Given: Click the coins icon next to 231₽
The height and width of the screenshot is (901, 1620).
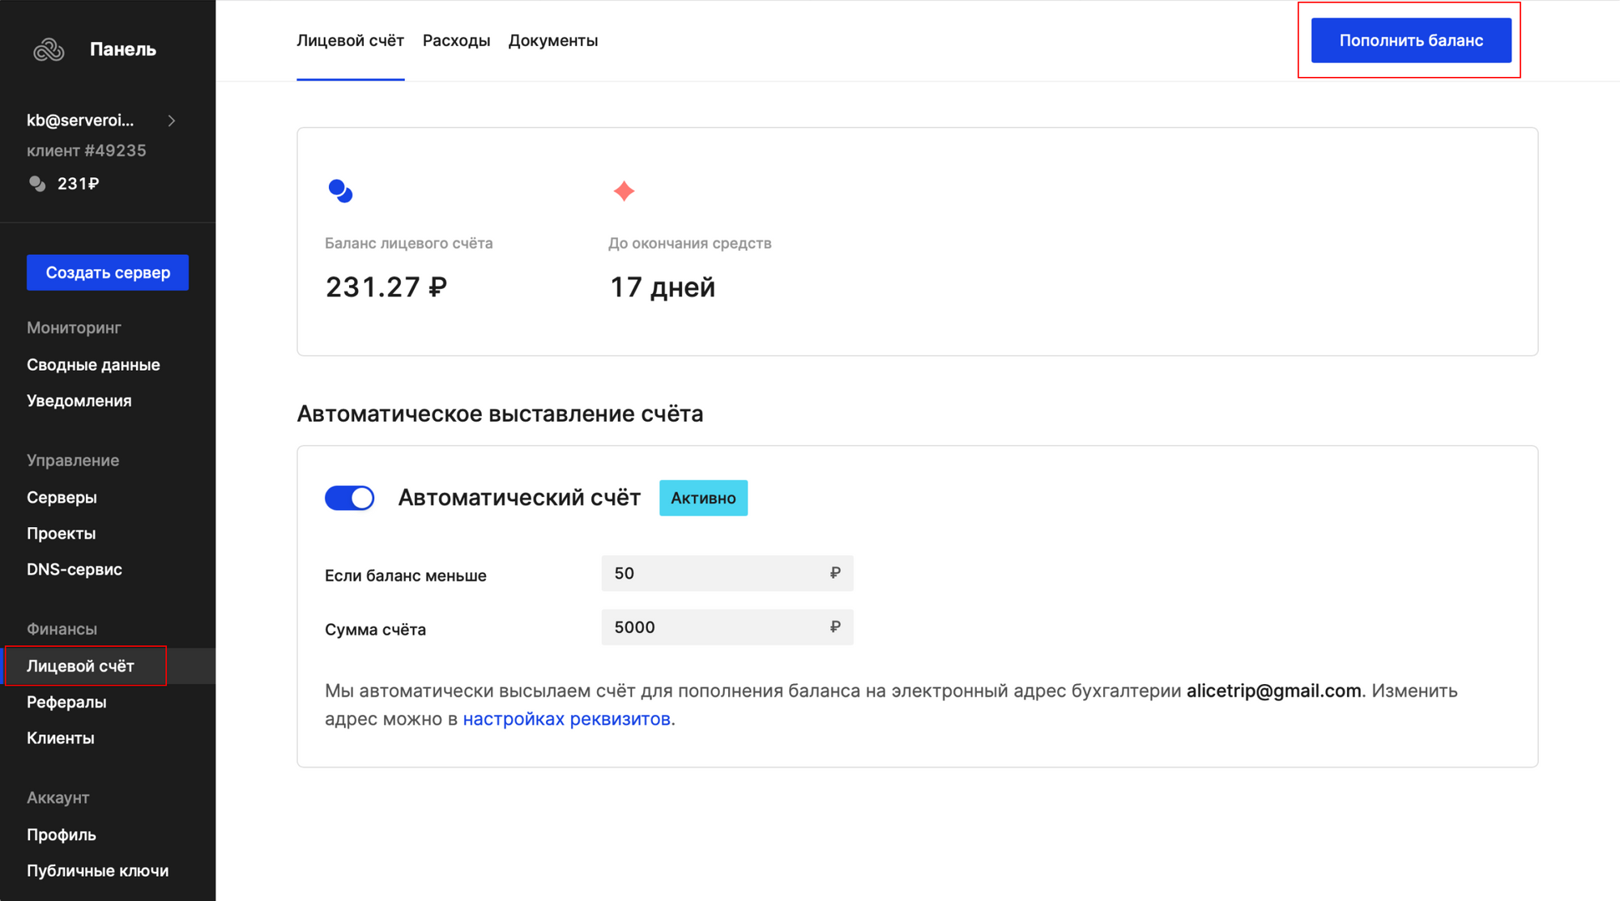Looking at the screenshot, I should click(37, 184).
